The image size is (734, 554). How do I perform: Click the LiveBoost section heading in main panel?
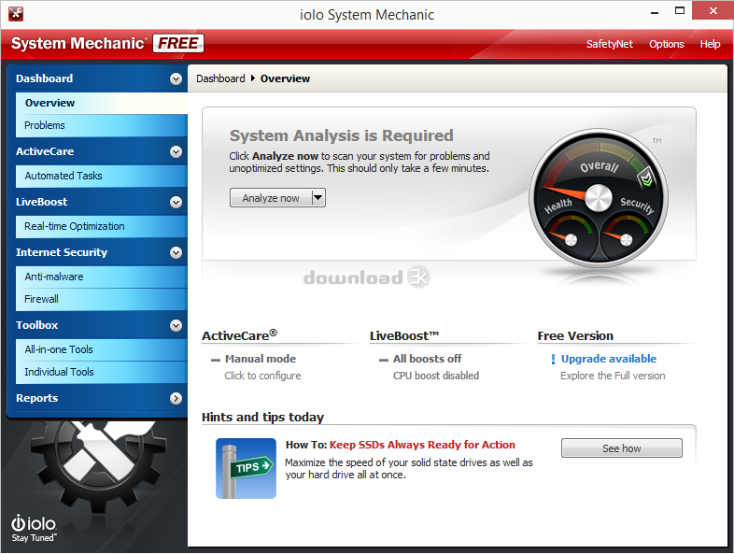coord(404,335)
